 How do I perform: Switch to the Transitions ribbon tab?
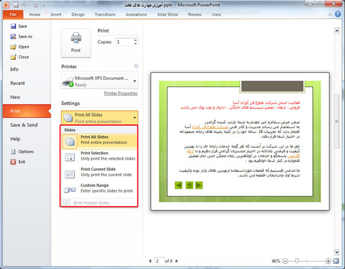click(105, 14)
